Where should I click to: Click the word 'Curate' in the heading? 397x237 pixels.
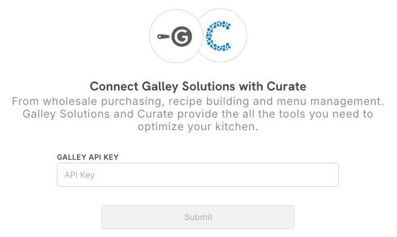coord(286,86)
